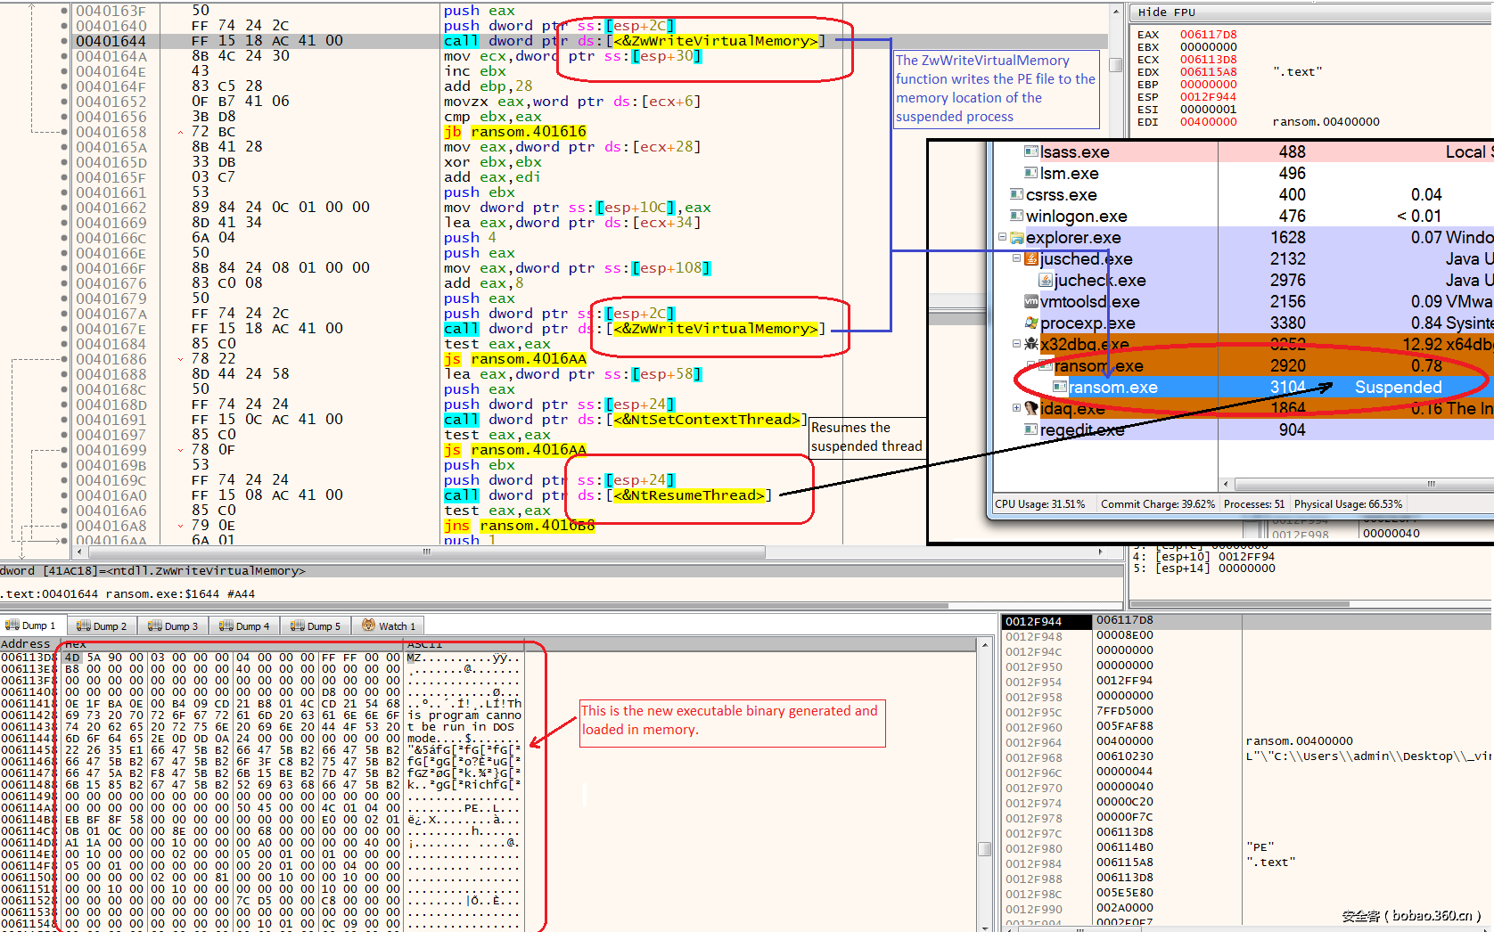Toggle breakpoint dot at address 004016A0
The height and width of the screenshot is (932, 1494).
click(x=64, y=495)
